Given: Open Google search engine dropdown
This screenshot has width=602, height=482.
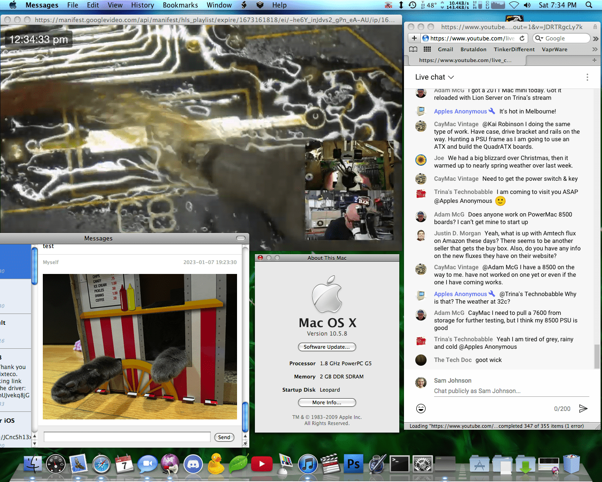Looking at the screenshot, I should (539, 39).
